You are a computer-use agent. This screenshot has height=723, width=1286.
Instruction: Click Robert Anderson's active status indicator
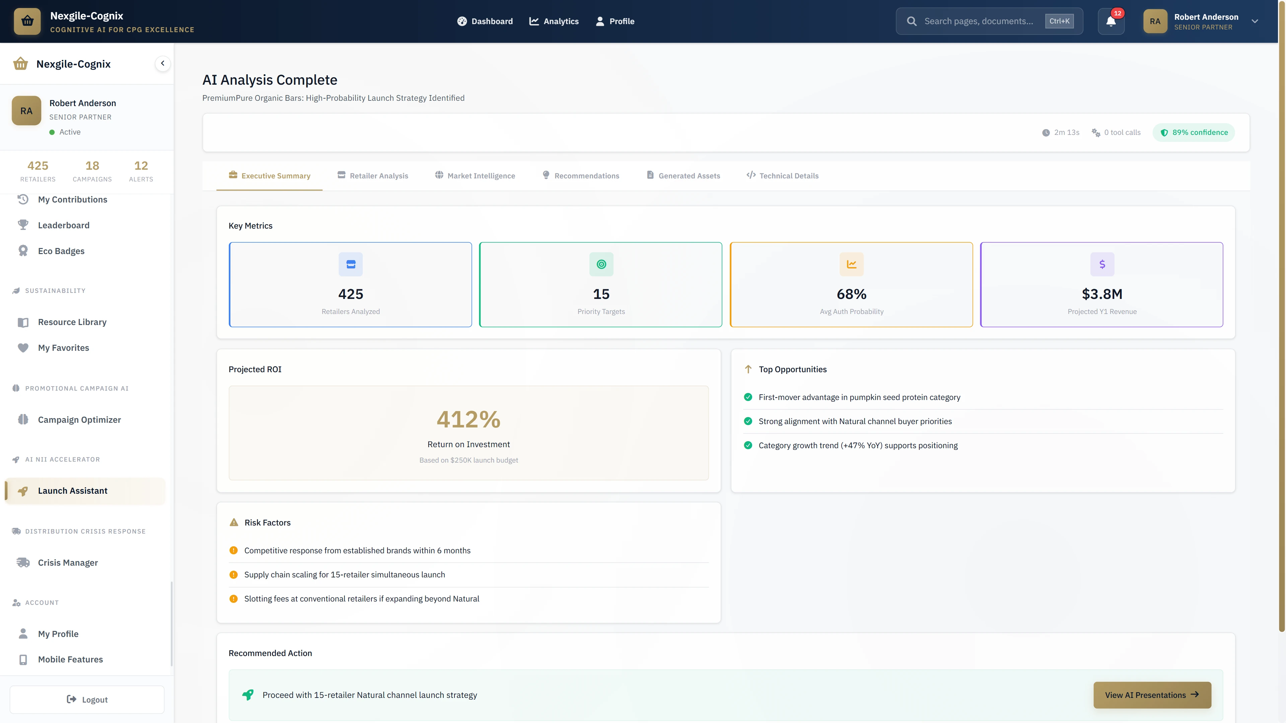[x=53, y=132]
